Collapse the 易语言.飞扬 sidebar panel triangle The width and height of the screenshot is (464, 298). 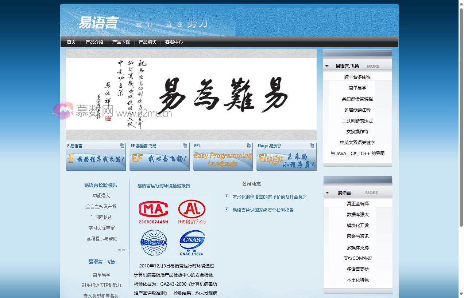click(326, 66)
